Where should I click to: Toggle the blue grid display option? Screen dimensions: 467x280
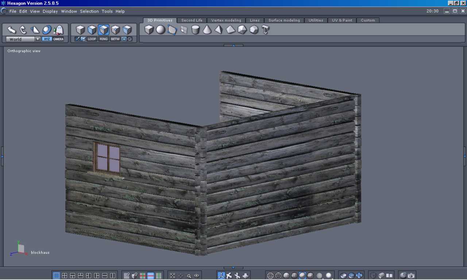(x=151, y=276)
